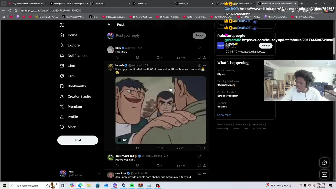Go back using the Post arrow
336x189 pixels.
(x=109, y=25)
